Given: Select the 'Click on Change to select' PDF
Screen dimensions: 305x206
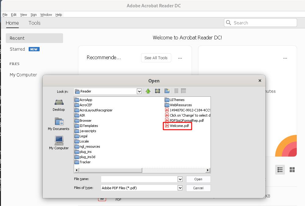Looking at the screenshot, I should coord(187,115).
